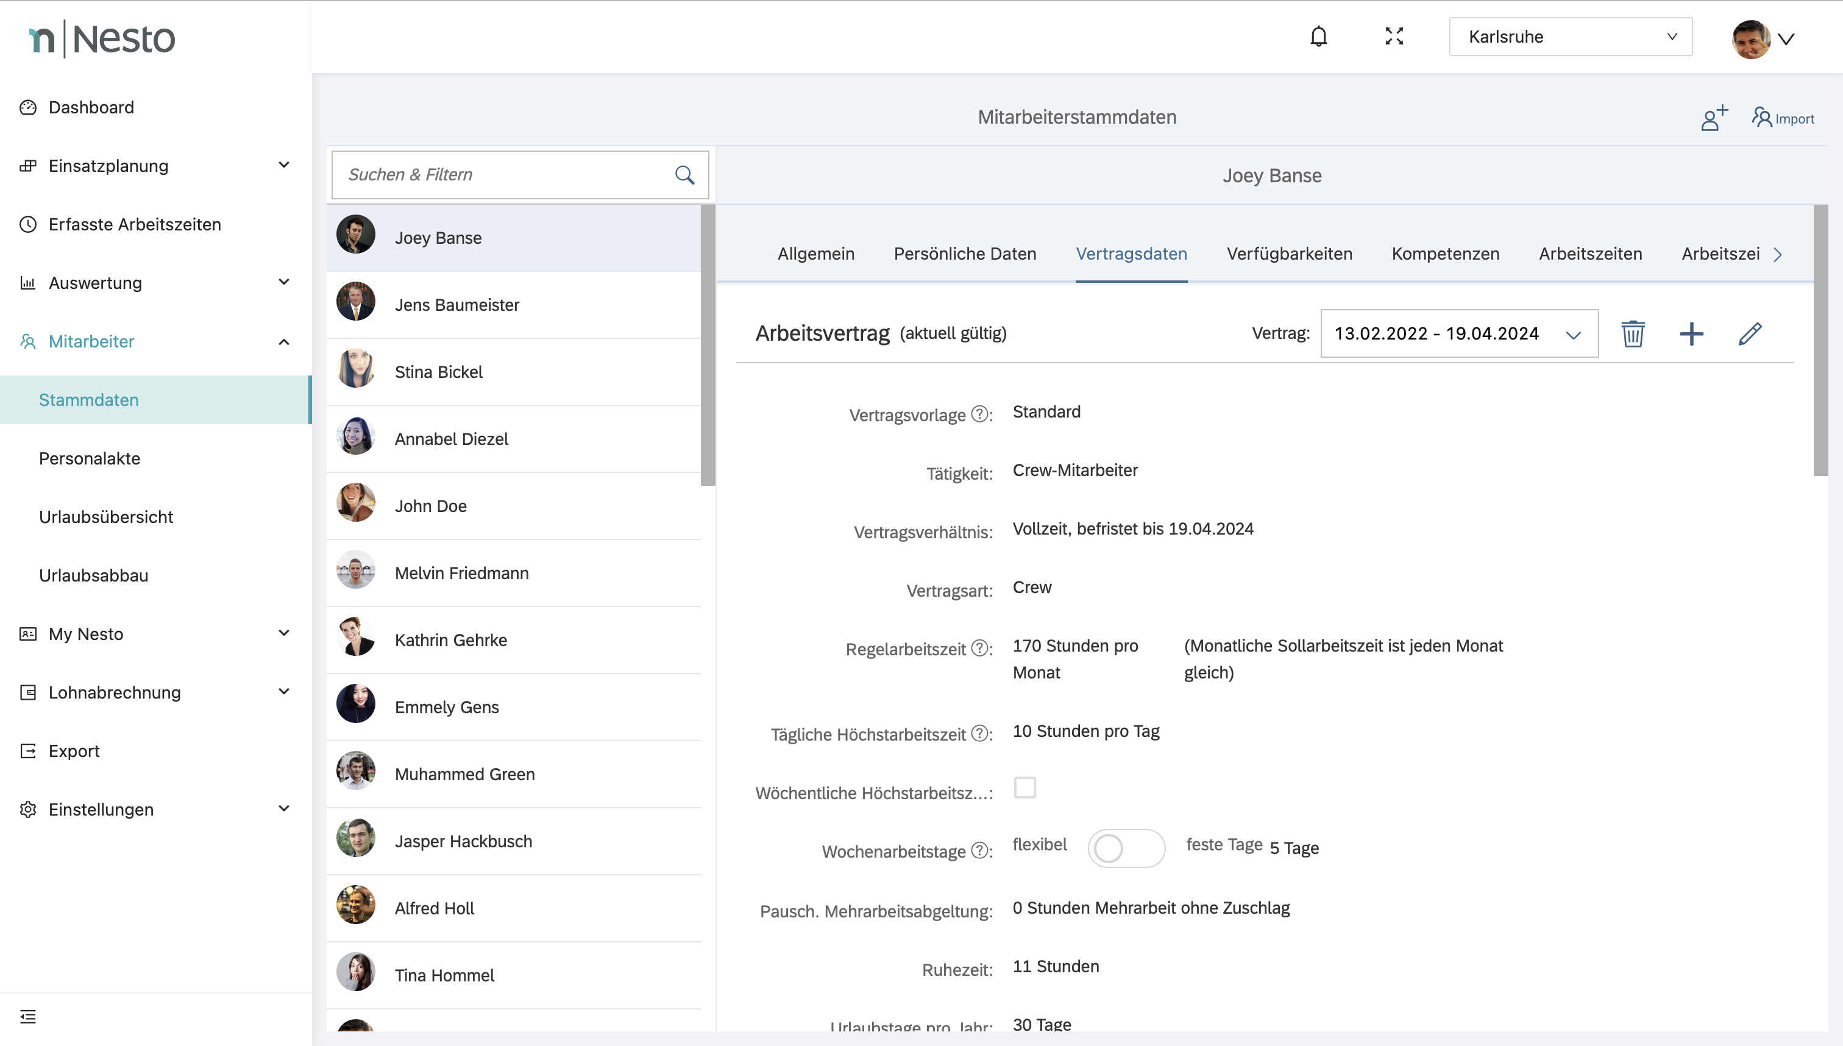Add new contract with plus icon
The height and width of the screenshot is (1046, 1843).
point(1691,333)
